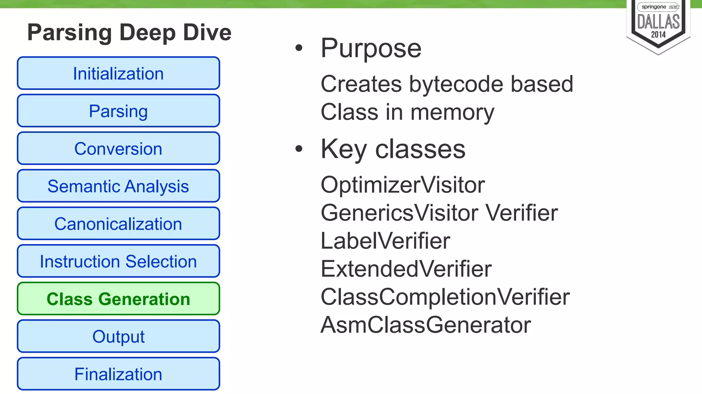Click the Creates bytecode based description text

pos(447,84)
